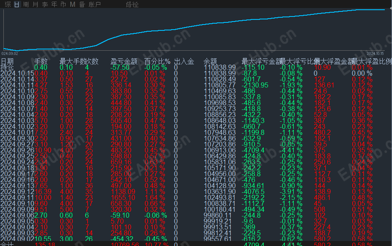The height and width of the screenshot is (246, 392).
Task: Click the balance value 110828.49
Action: 220,79
